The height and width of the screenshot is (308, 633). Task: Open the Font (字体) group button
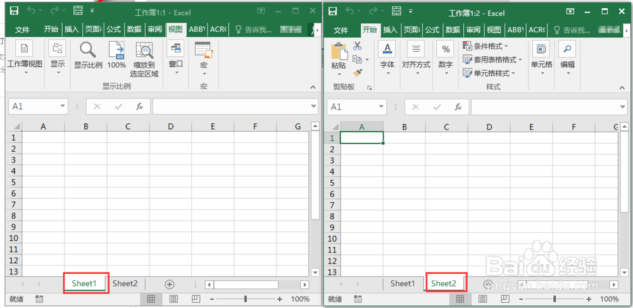coord(387,58)
